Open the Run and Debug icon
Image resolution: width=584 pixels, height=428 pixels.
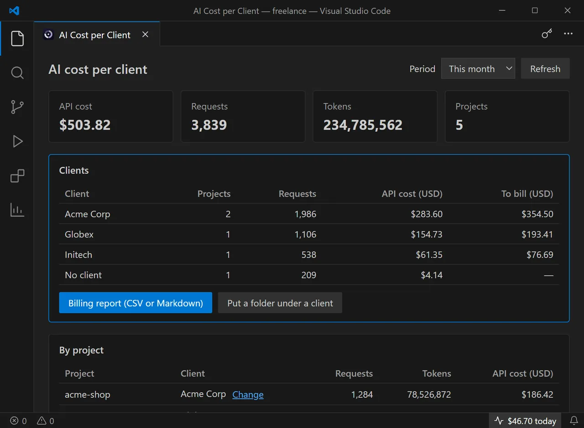tap(17, 141)
